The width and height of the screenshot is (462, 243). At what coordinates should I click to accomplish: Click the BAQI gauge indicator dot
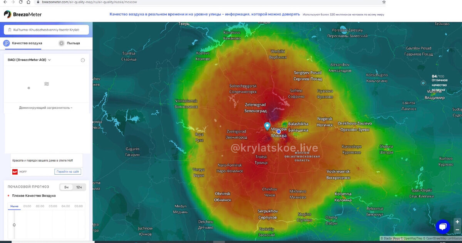29,88
